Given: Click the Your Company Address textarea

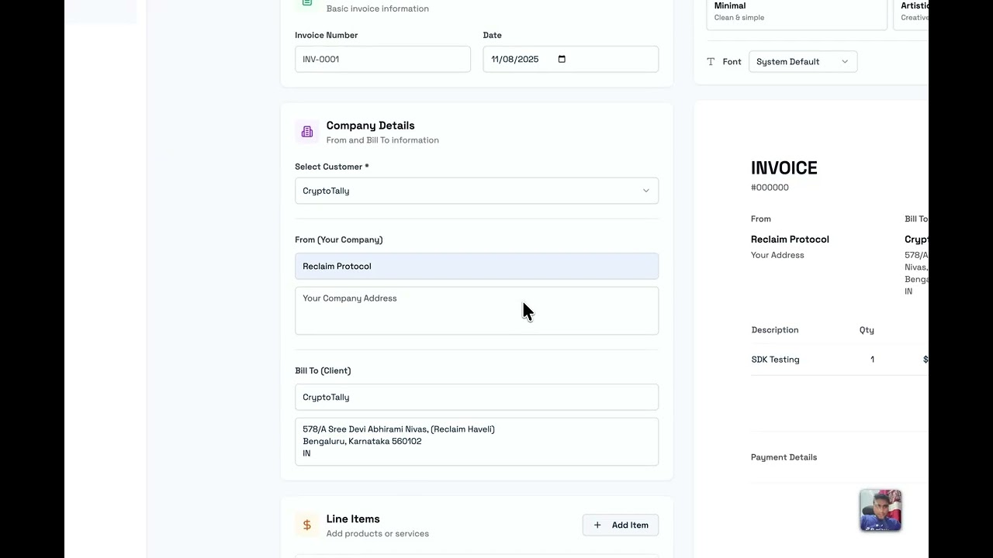Looking at the screenshot, I should point(476,311).
